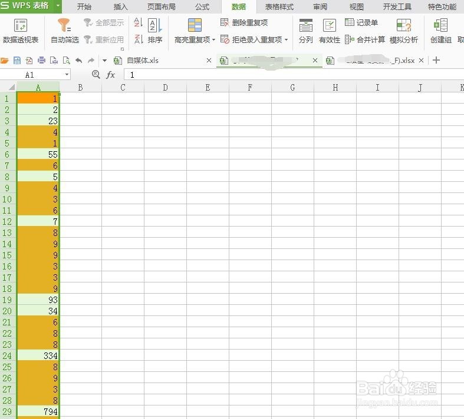This screenshot has height=419, width=464.
Task: Click Create Group (创建组) icon
Action: click(440, 25)
